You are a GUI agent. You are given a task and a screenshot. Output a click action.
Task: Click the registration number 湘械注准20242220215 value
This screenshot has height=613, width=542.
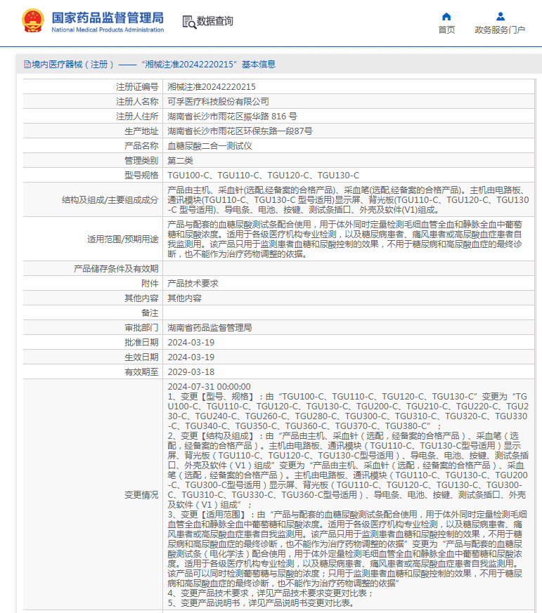coord(212,87)
